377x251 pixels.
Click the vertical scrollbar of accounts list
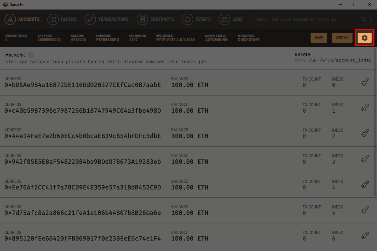[x=375, y=122]
